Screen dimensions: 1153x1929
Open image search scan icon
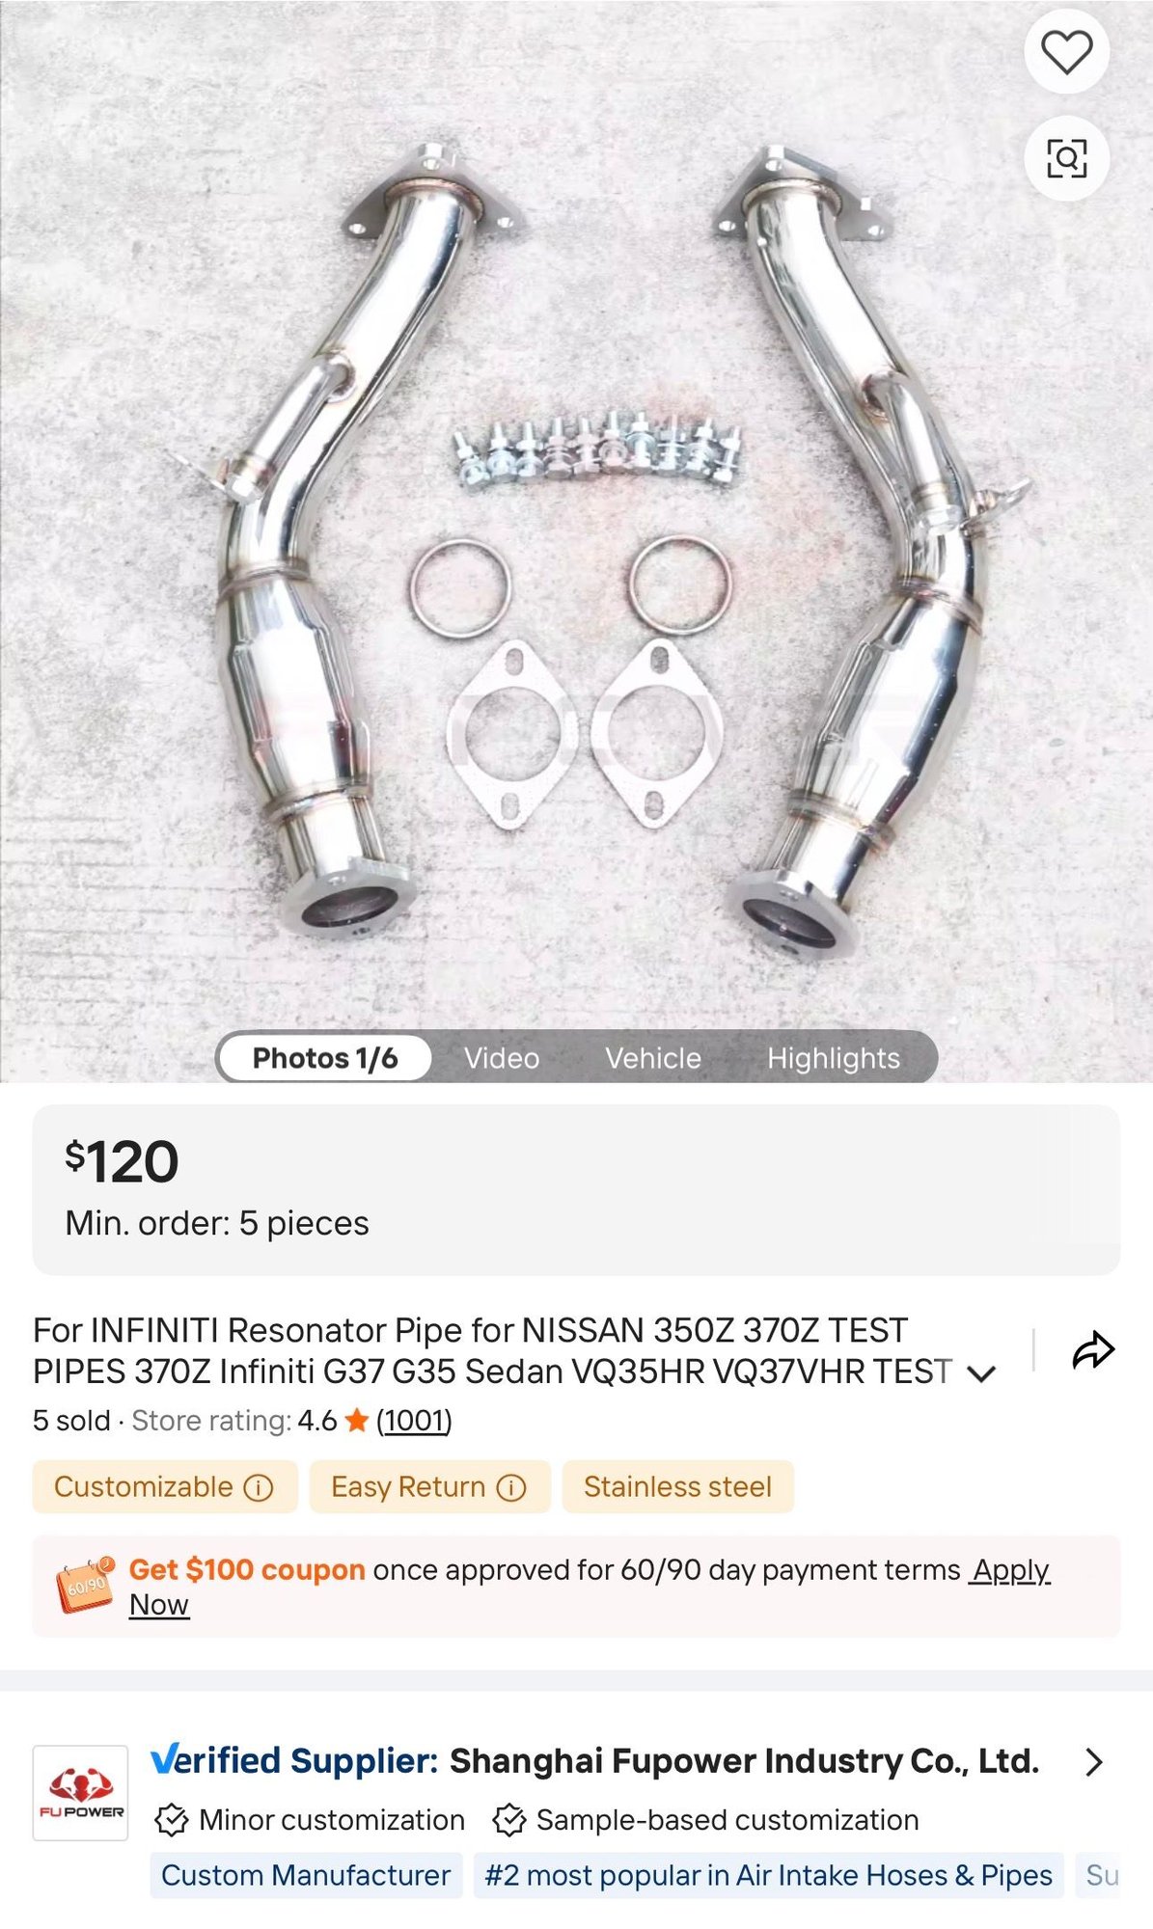pyautogui.click(x=1066, y=158)
